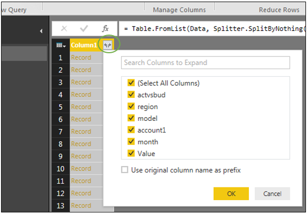Viewport: 307px width, 214px height.
Task: Click the fx formula icon
Action: tap(106, 29)
